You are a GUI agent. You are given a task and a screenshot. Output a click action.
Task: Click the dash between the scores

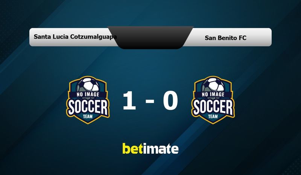click(x=150, y=101)
